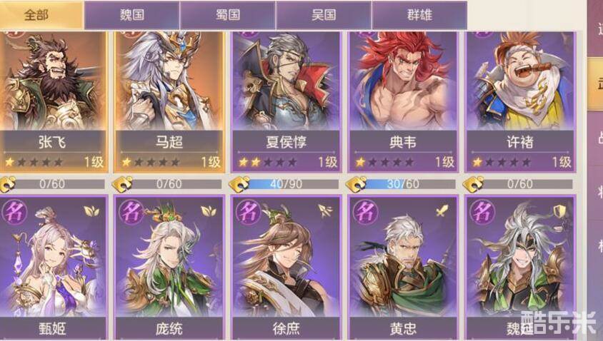Click the 名 badge on 甄姬 card

[x=14, y=212]
